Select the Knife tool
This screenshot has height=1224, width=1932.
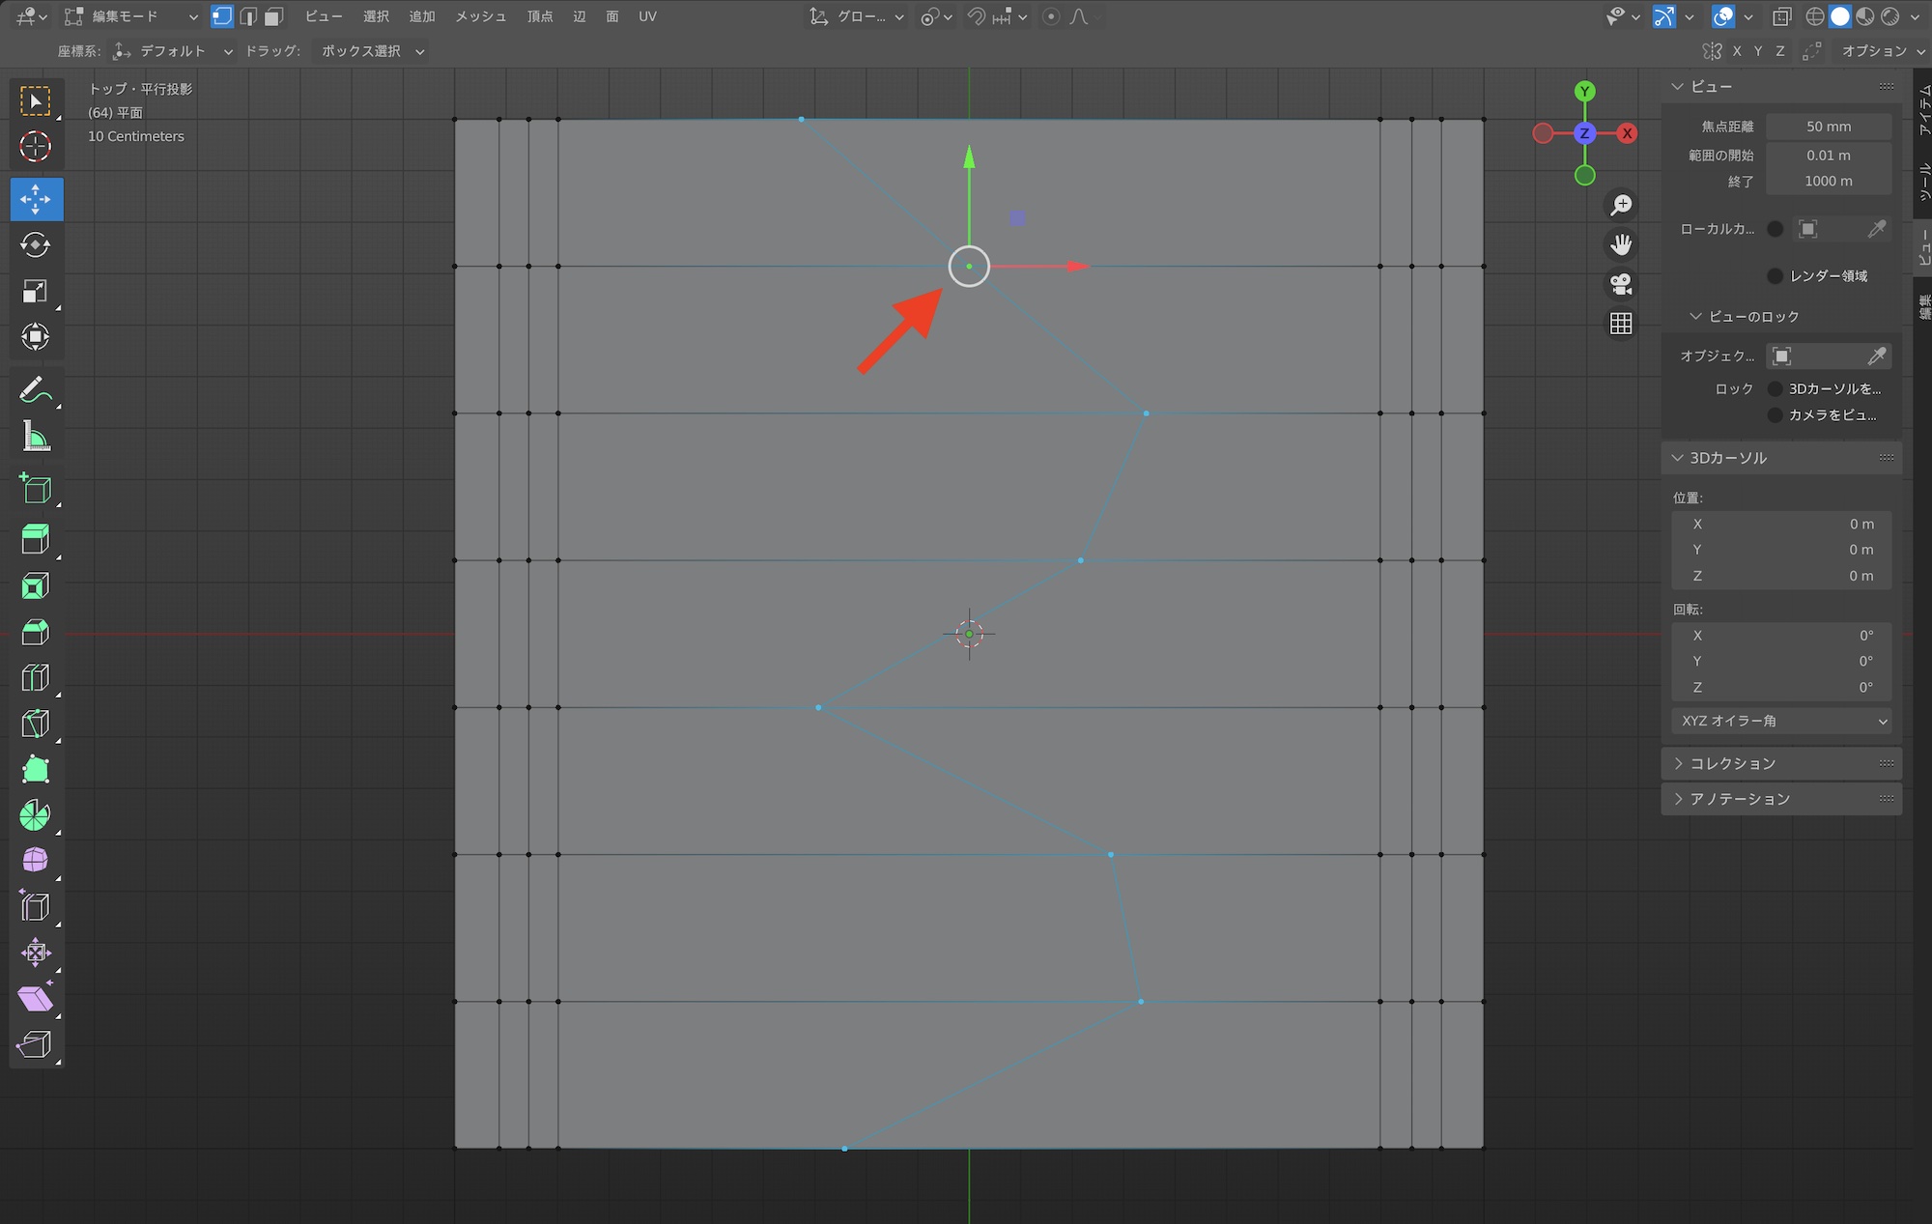point(36,724)
